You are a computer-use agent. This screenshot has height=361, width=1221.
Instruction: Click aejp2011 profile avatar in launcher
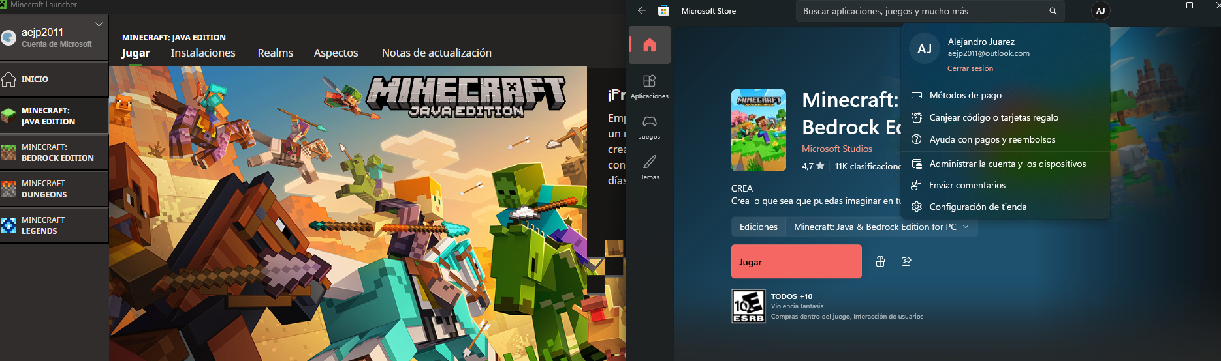(x=8, y=38)
